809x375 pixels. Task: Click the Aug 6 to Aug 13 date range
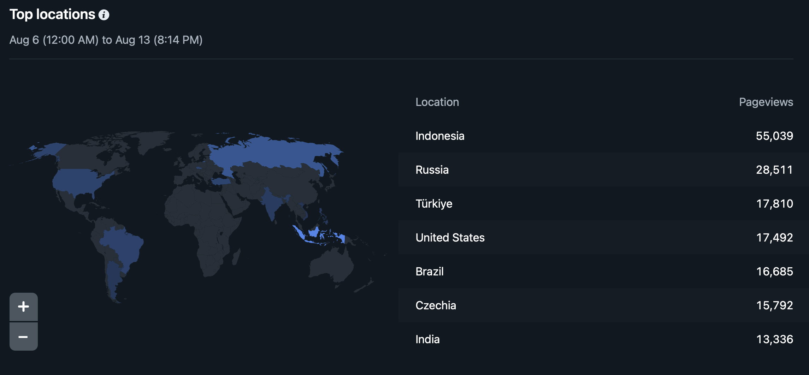click(x=106, y=40)
